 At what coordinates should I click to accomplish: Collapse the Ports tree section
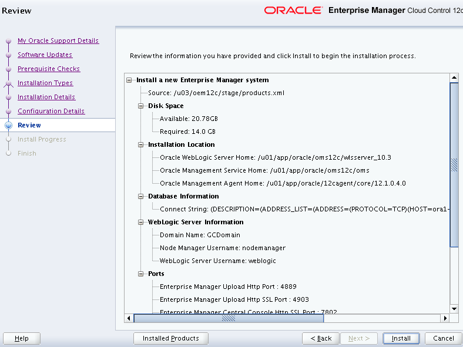(x=141, y=274)
